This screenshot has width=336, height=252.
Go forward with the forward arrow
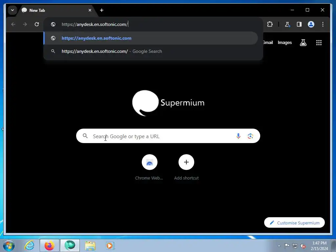point(25,24)
